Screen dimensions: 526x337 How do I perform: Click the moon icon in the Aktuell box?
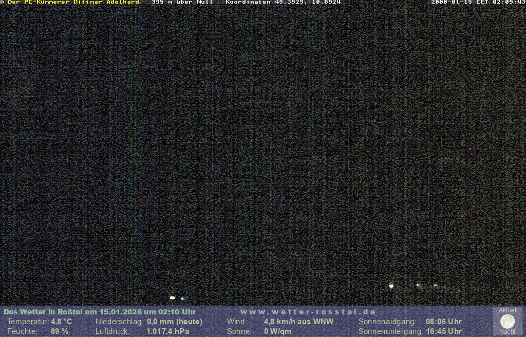click(507, 322)
